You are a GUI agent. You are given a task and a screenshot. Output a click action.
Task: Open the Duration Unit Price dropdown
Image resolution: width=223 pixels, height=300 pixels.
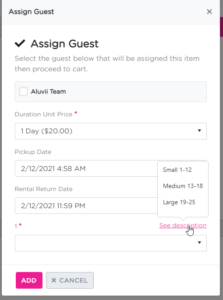[x=111, y=131]
